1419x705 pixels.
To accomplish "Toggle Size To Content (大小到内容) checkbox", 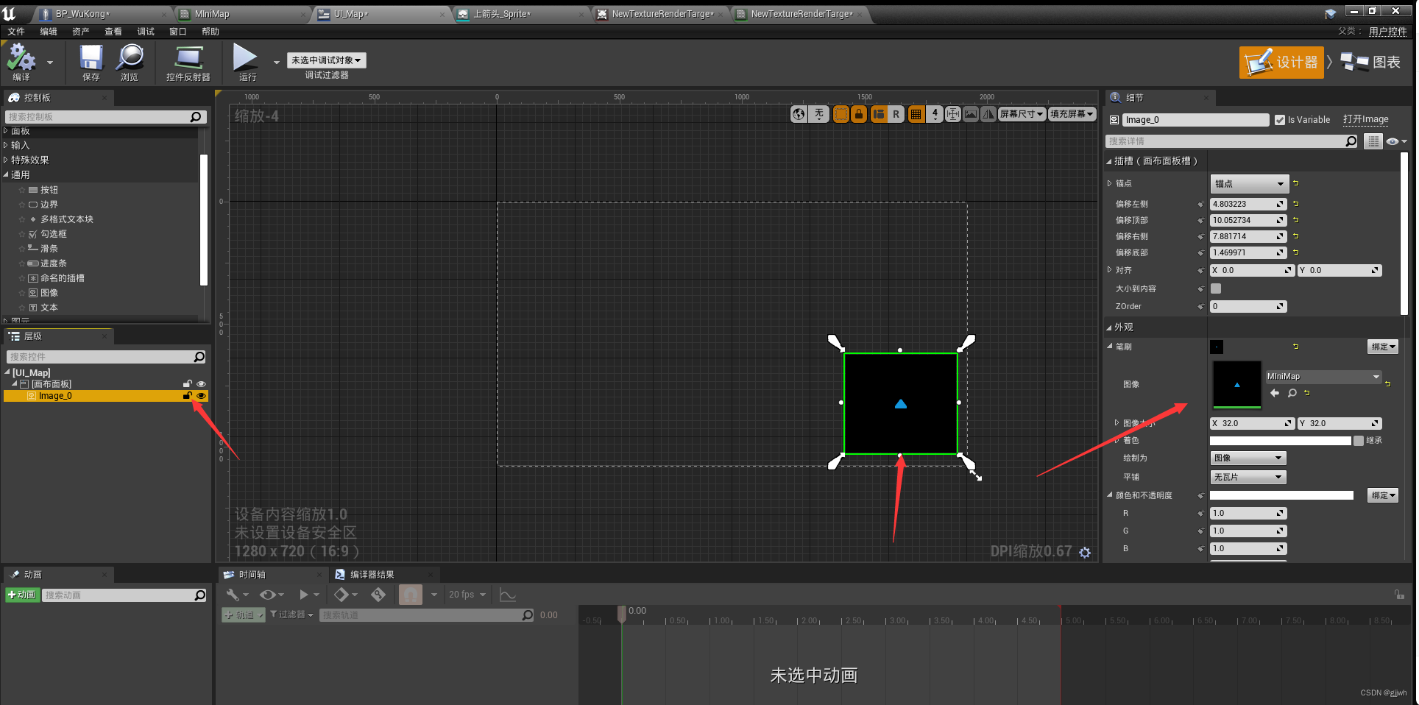I will (1216, 289).
